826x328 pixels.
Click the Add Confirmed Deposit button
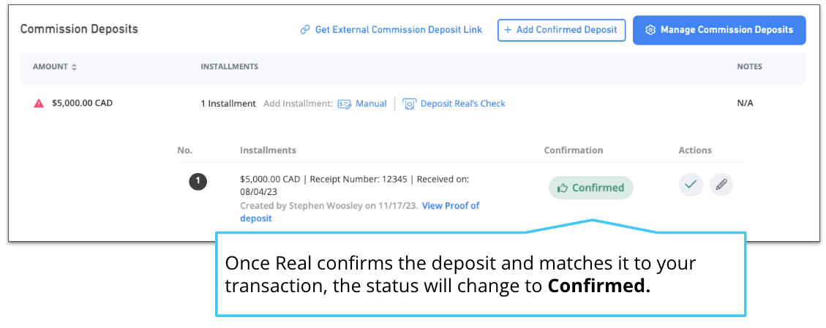coord(561,30)
